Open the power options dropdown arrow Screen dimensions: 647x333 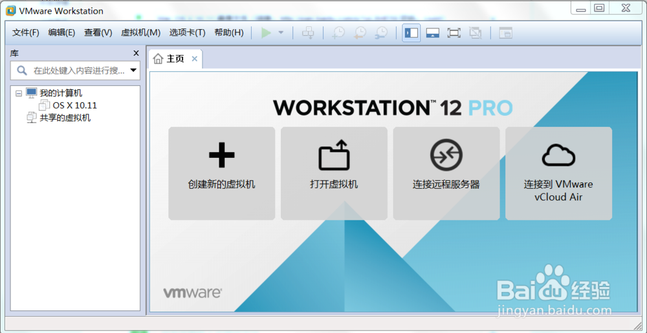(x=281, y=33)
